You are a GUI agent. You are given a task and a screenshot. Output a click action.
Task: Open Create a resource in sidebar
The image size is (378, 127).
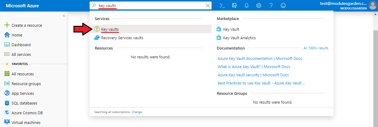coord(27,26)
